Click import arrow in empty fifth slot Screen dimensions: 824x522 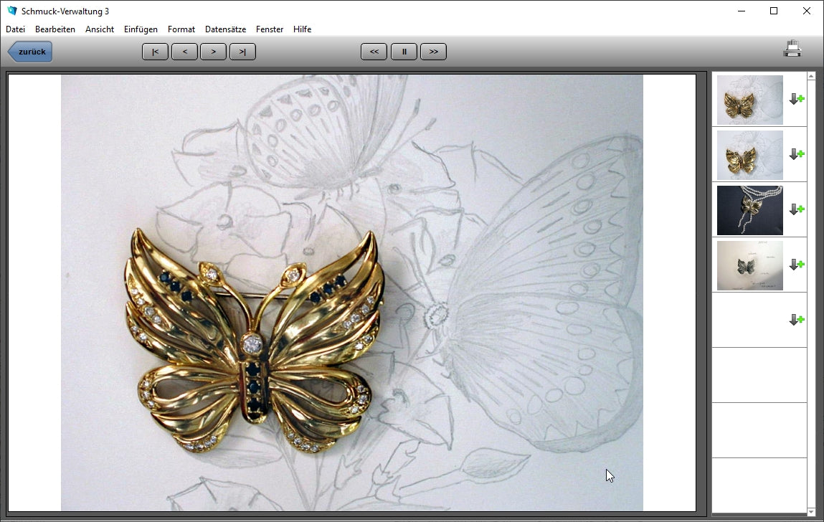pos(796,321)
